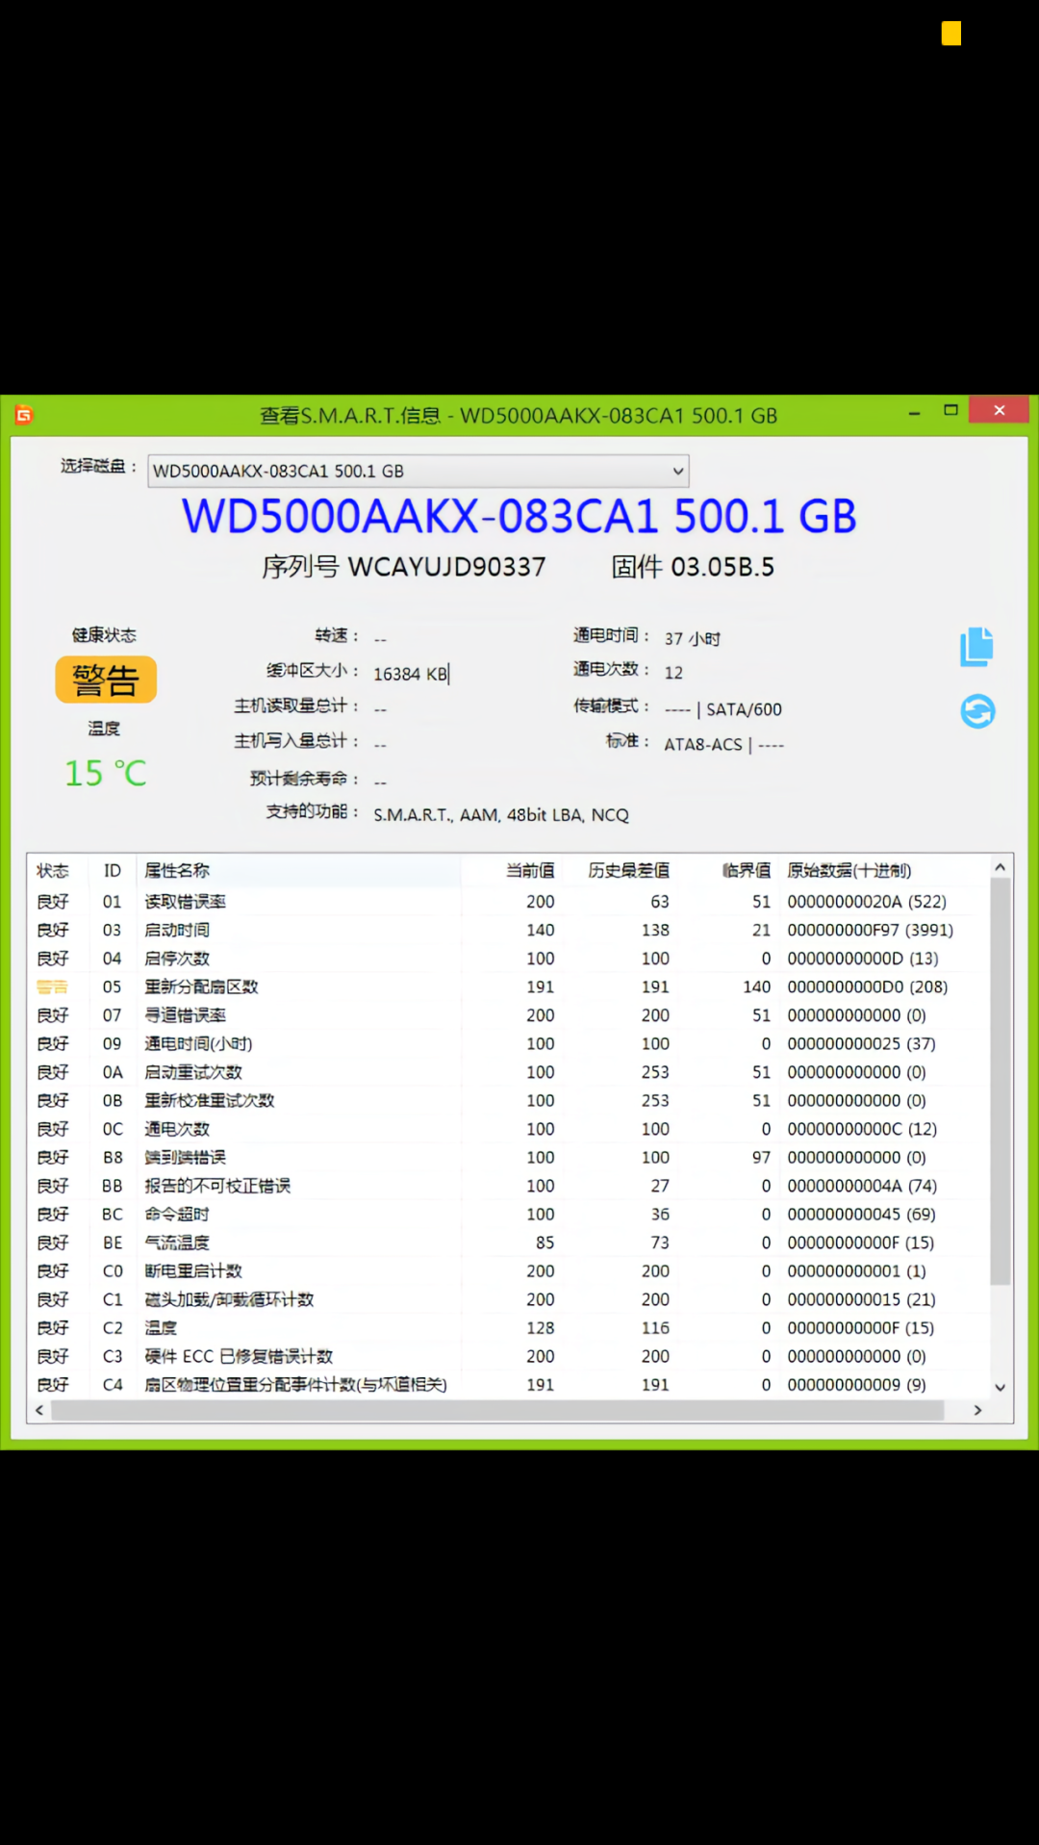Click the SATA/600 transfer mode value

(x=745, y=709)
